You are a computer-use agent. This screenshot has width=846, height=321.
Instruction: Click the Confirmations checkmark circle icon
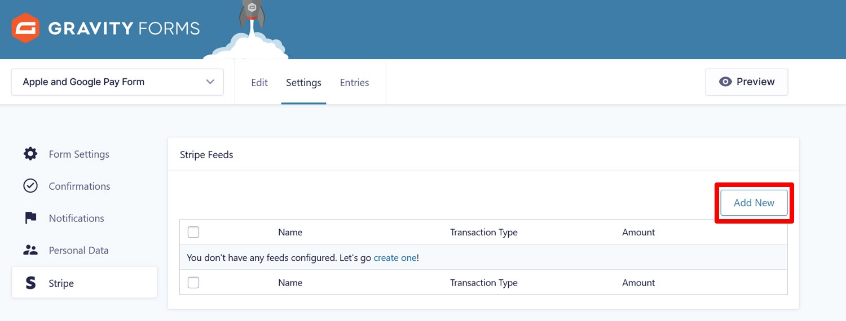[30, 186]
